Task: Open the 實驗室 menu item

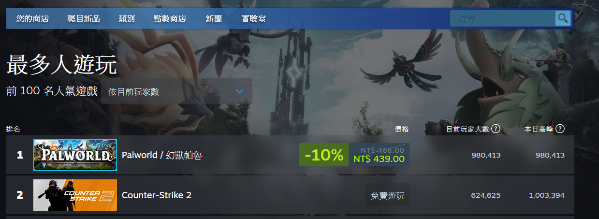Action: point(254,19)
